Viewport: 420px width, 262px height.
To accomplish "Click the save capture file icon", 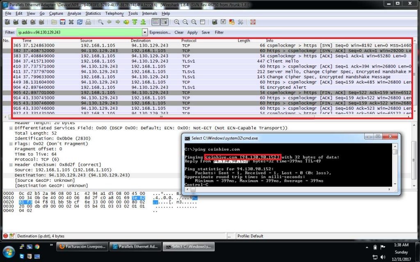I will click(x=62, y=22).
